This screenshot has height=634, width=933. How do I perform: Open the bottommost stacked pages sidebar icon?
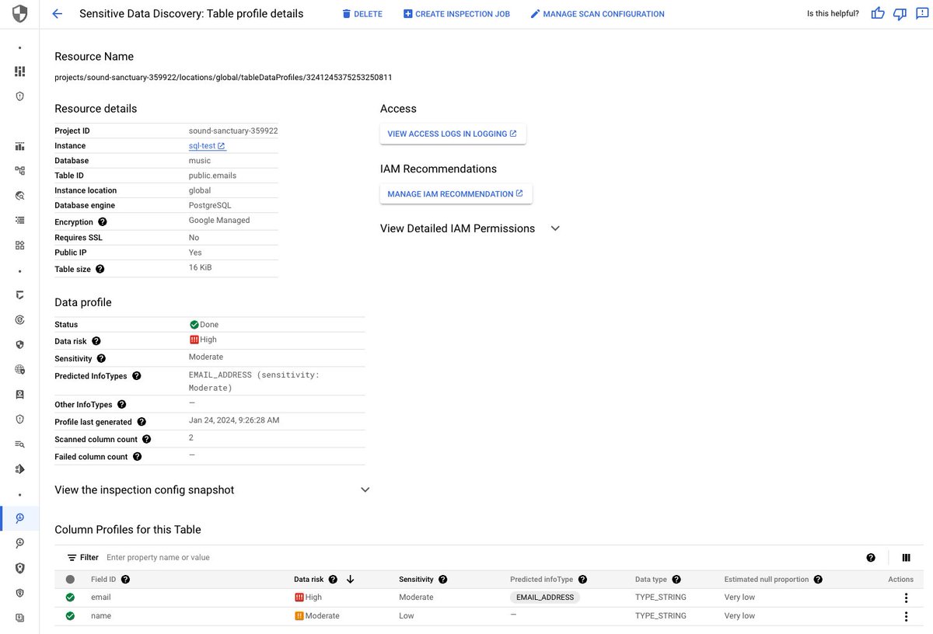click(x=20, y=618)
